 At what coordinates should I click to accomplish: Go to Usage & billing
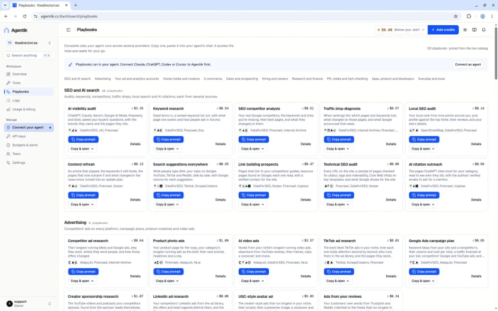(x=29, y=109)
